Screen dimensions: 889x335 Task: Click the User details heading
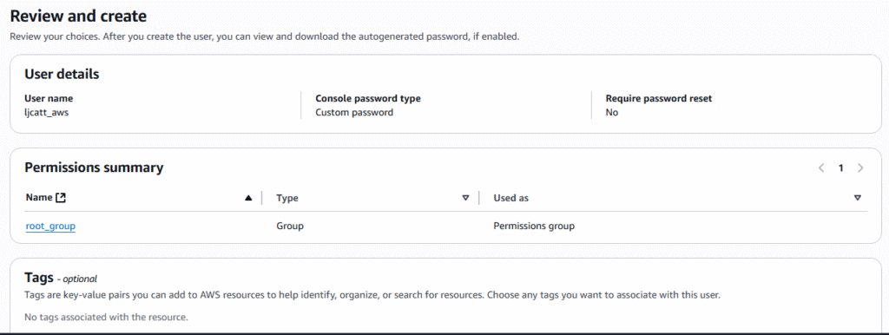(x=62, y=74)
